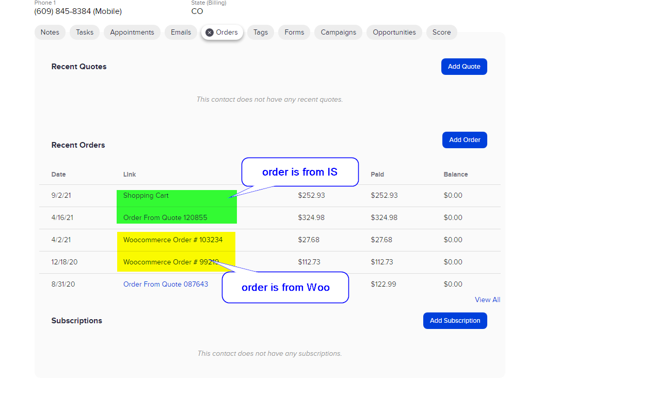Select the billing state value CO

197,11
